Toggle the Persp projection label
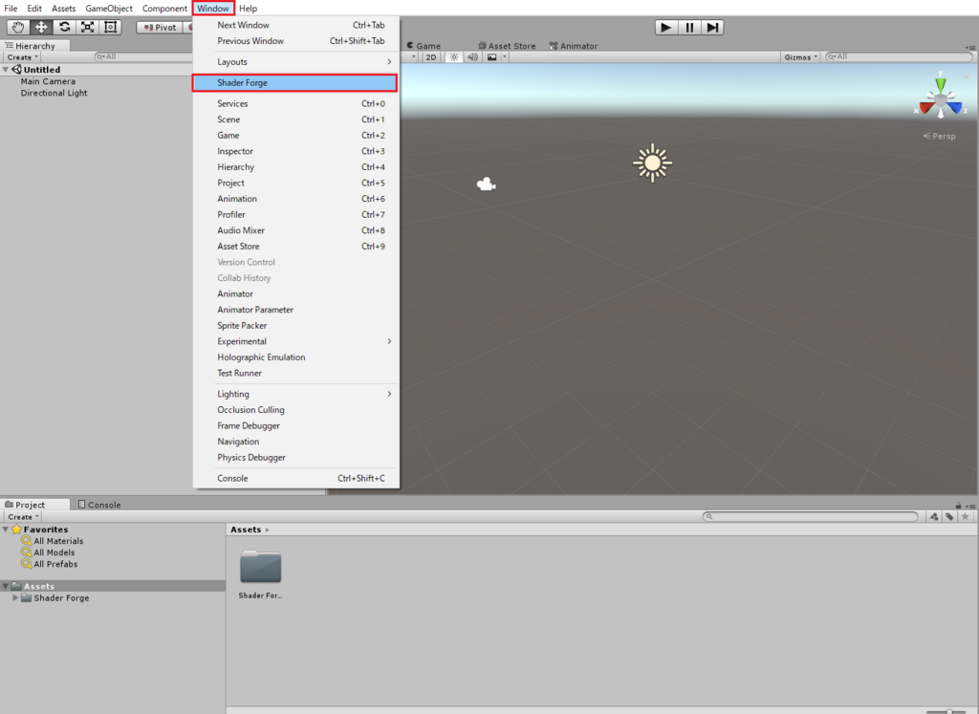The image size is (979, 714). point(940,136)
